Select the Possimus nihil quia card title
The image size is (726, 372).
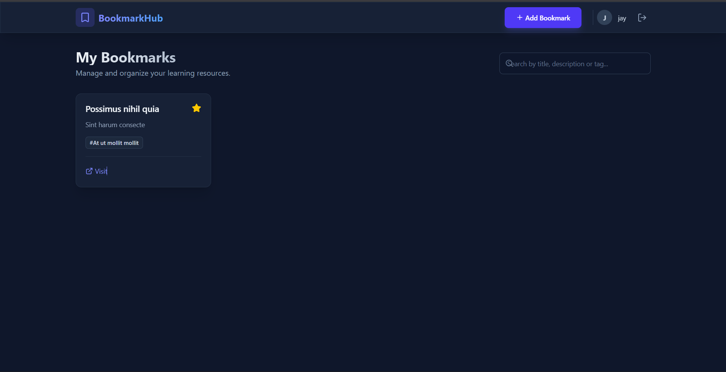[x=122, y=109]
